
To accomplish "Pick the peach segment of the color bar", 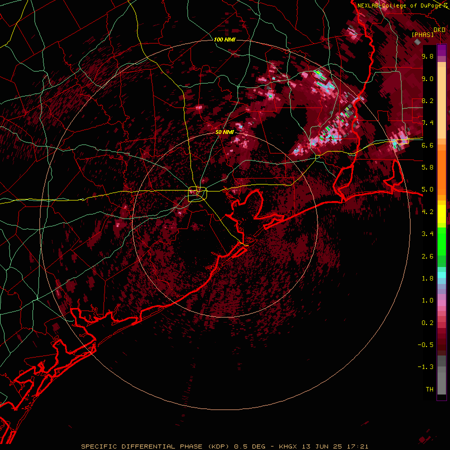I will click(x=441, y=100).
